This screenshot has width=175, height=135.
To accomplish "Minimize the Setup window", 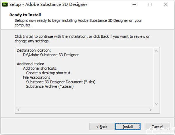I will coord(134,5).
